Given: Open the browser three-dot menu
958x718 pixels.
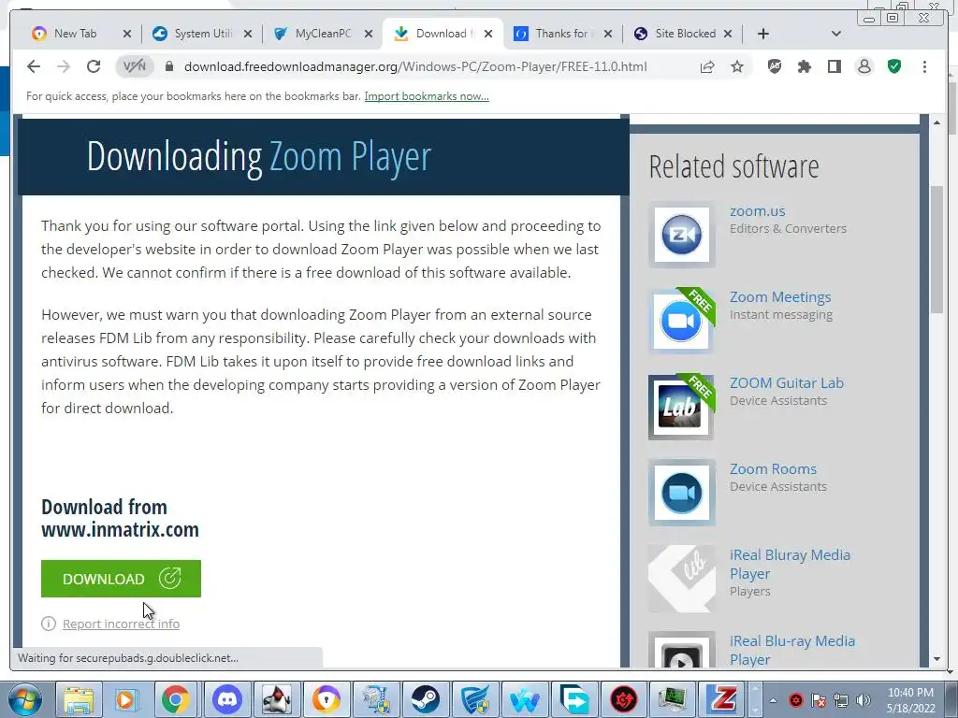Looking at the screenshot, I should pyautogui.click(x=924, y=66).
